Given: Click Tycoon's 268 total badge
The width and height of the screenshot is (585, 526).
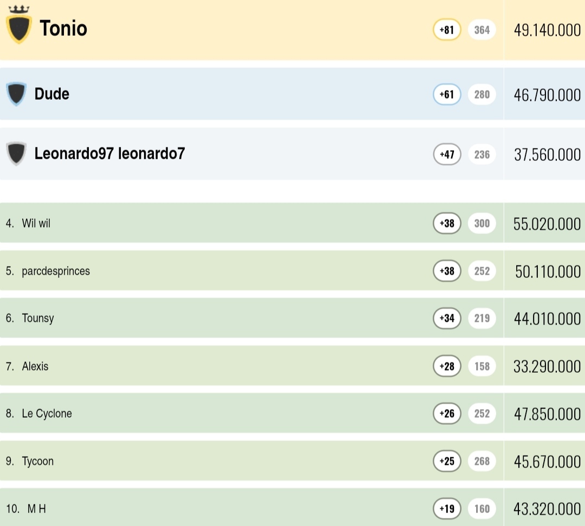Looking at the screenshot, I should [x=482, y=461].
